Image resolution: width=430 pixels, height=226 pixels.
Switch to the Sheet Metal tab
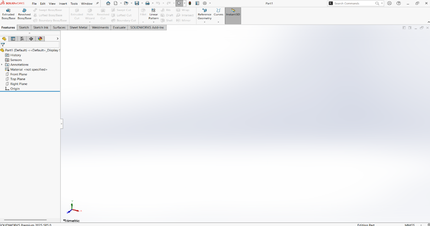(78, 27)
